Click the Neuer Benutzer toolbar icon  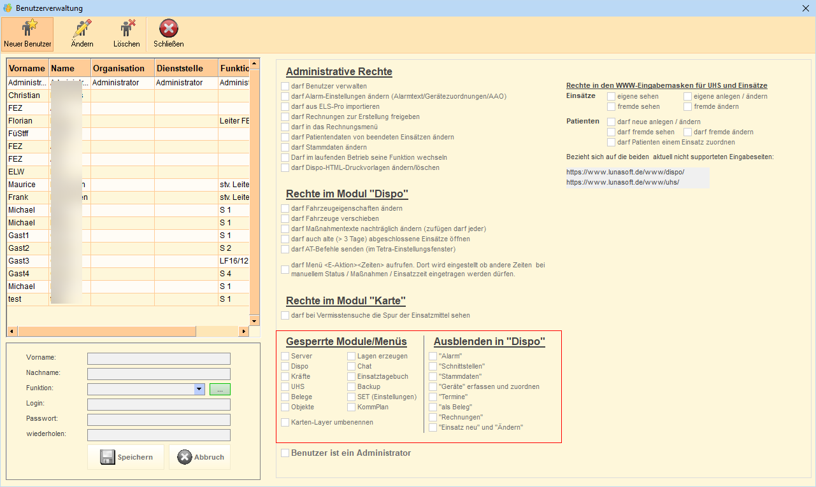pyautogui.click(x=27, y=34)
